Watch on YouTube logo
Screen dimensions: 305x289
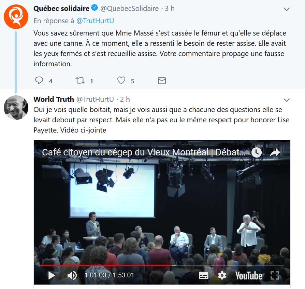tap(249, 276)
